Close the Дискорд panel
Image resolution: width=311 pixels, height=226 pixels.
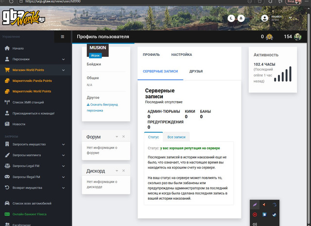coord(123,171)
